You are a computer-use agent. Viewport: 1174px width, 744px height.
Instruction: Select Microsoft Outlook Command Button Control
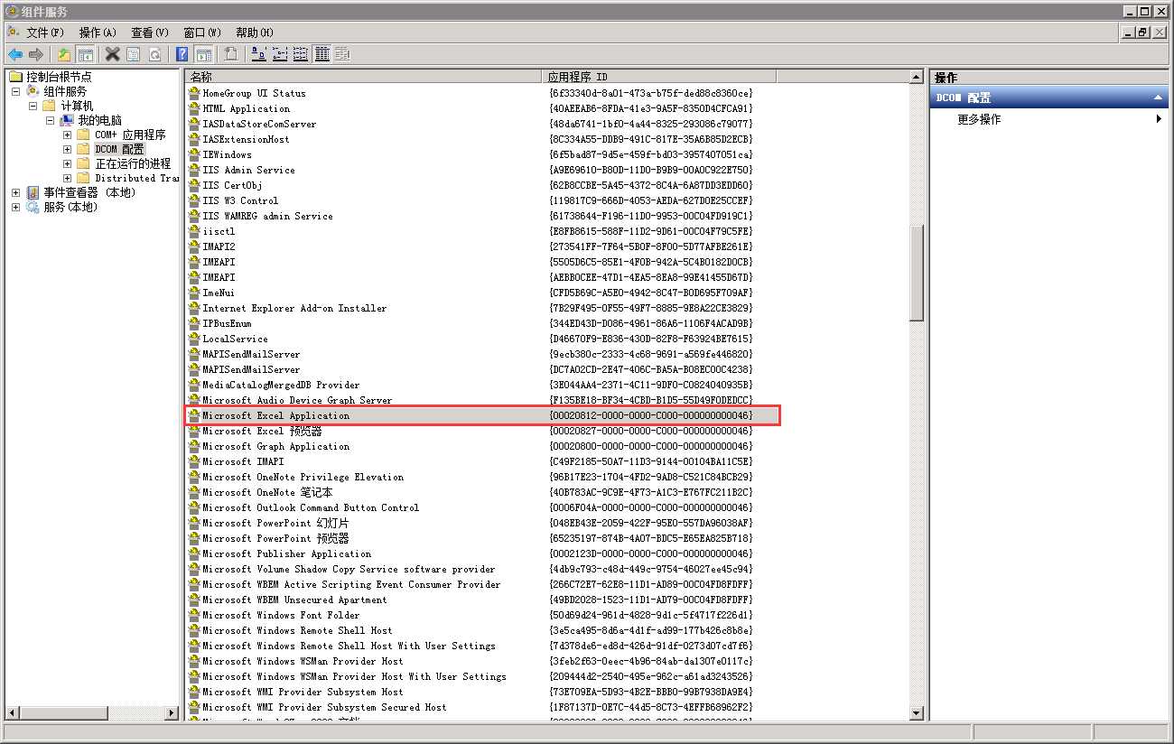pyautogui.click(x=311, y=507)
